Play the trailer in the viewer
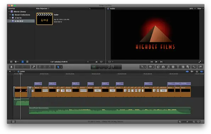This screenshot has height=134, width=211. click(156, 62)
